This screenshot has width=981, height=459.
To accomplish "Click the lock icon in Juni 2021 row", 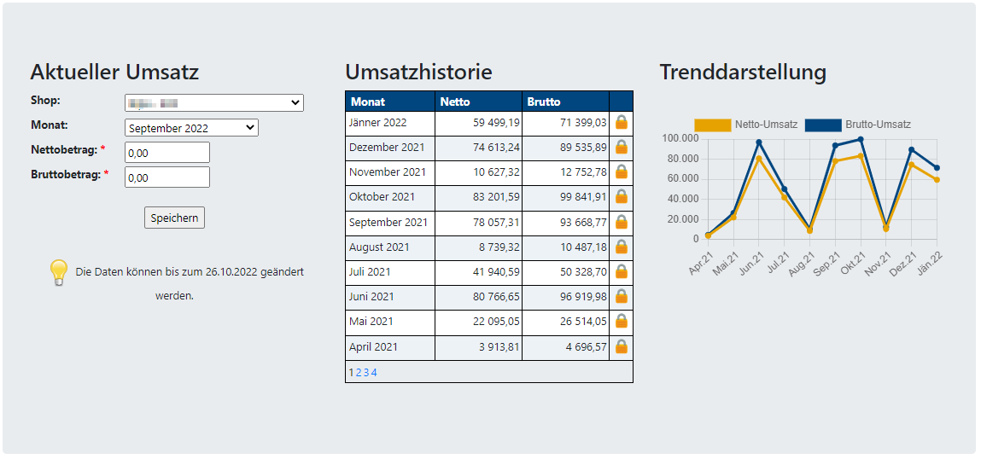I will pyautogui.click(x=622, y=297).
